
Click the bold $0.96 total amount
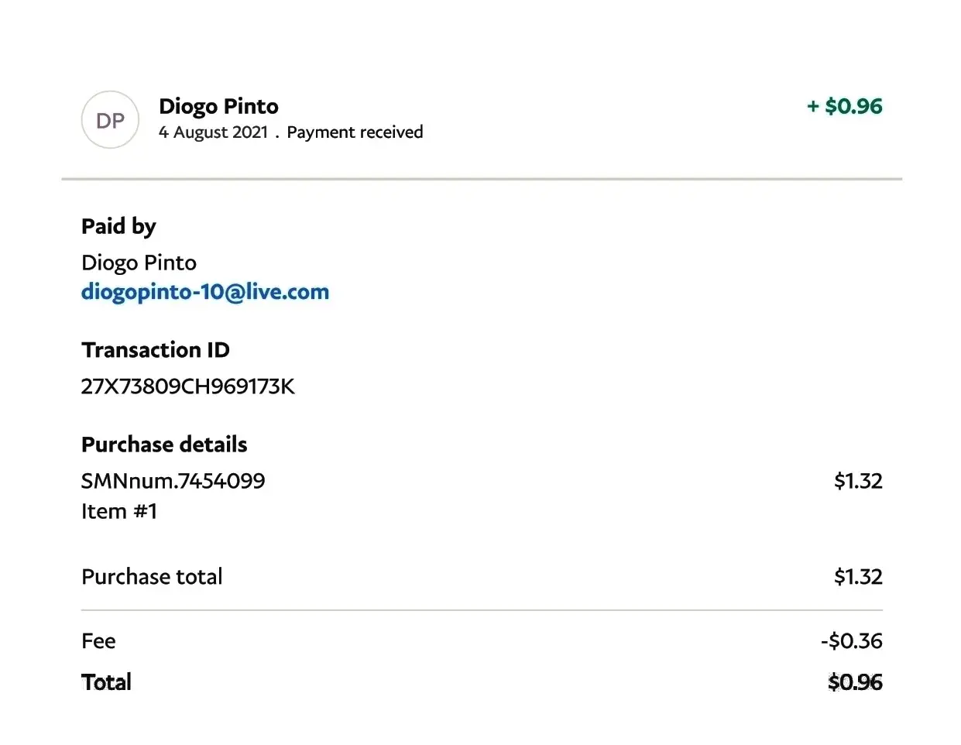coord(855,682)
